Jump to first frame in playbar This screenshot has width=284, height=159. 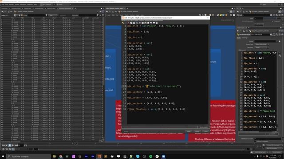point(3,145)
